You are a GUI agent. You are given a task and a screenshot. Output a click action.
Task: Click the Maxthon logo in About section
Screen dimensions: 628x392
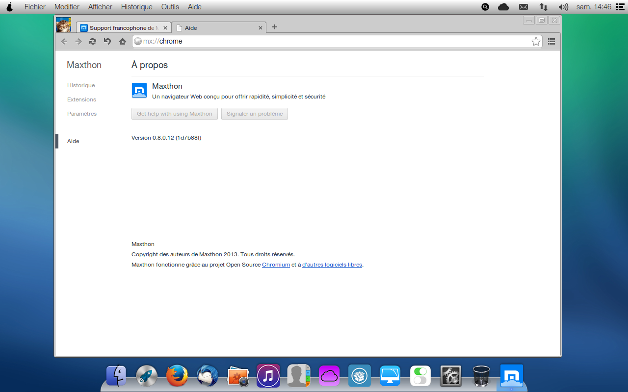pyautogui.click(x=139, y=91)
